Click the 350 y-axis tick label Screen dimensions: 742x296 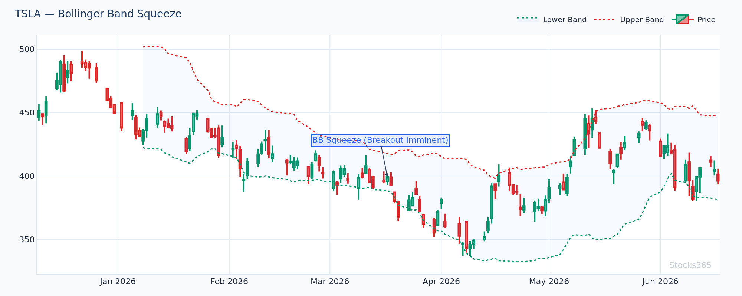pos(27,240)
